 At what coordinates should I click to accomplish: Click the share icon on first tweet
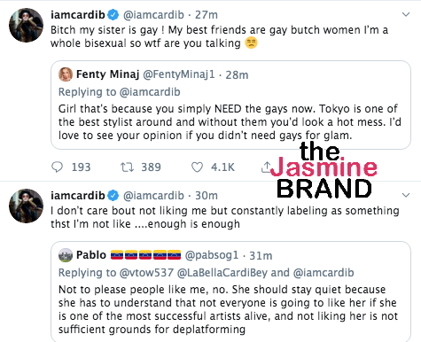(x=266, y=167)
